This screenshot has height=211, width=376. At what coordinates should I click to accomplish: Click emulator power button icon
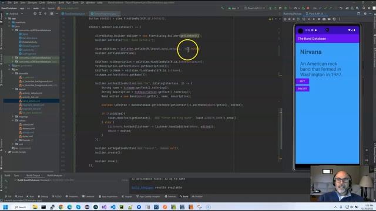285,19
